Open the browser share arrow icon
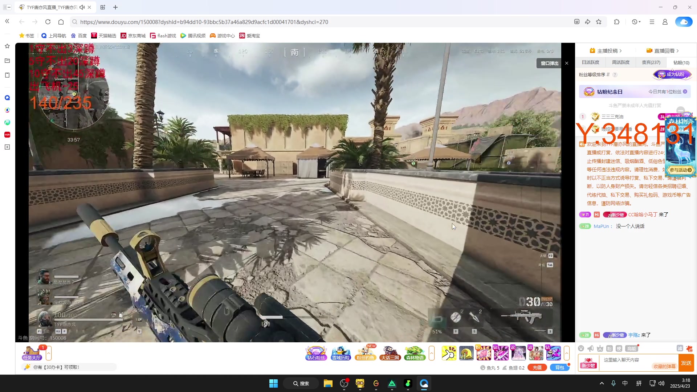Screen dimensions: 697x392 588,22
